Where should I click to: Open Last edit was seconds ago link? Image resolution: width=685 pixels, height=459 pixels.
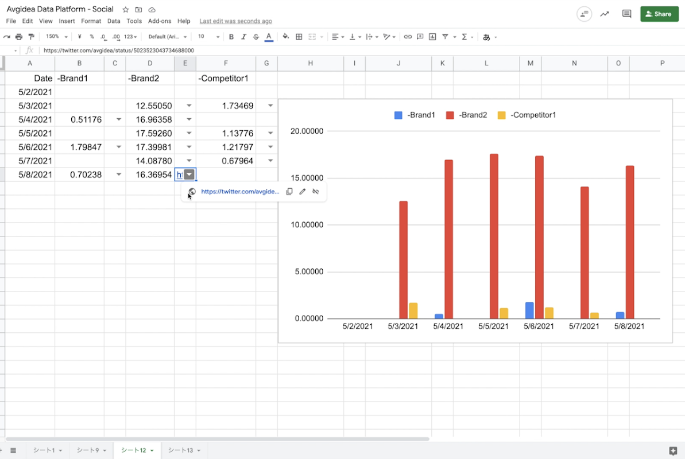(x=236, y=21)
